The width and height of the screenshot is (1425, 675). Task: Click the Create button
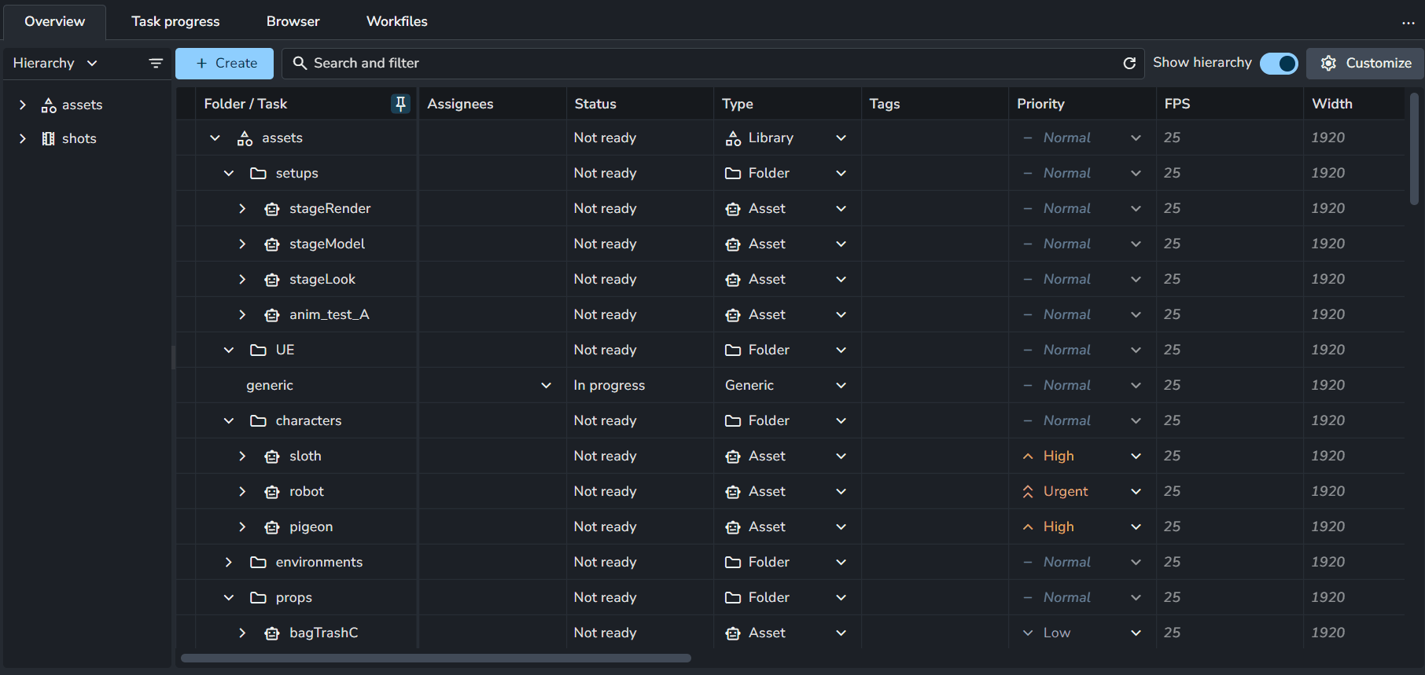tap(224, 63)
